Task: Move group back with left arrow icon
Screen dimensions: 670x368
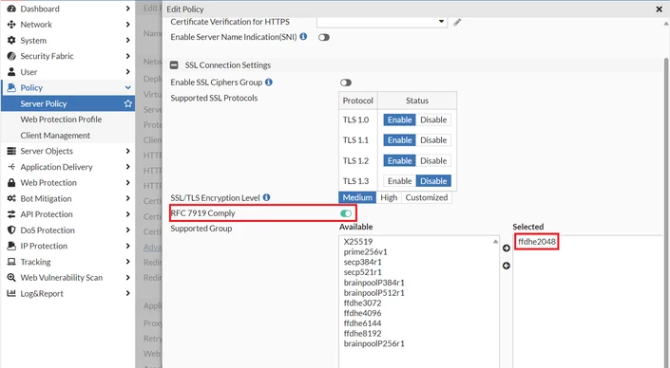Action: pyautogui.click(x=507, y=266)
